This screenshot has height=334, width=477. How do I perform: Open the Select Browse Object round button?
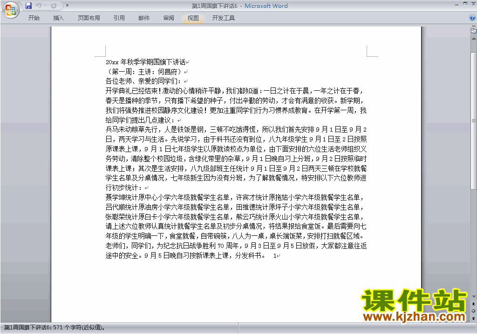tap(474, 311)
